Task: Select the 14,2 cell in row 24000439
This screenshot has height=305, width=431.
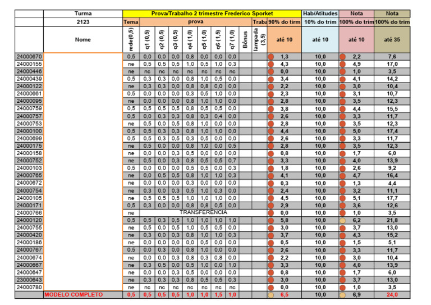Action: tap(392, 79)
